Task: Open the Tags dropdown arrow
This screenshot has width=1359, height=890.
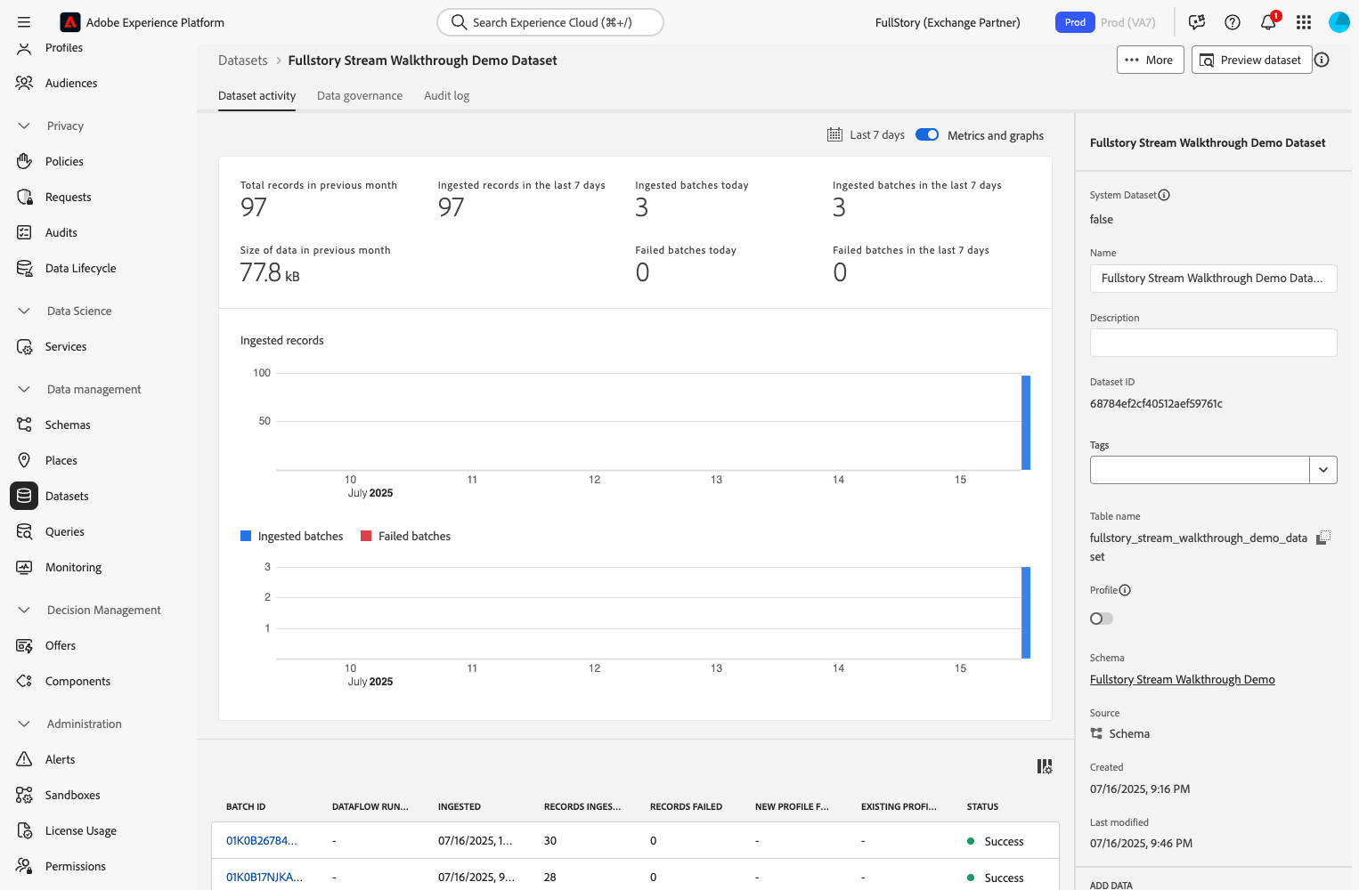Action: coord(1323,470)
